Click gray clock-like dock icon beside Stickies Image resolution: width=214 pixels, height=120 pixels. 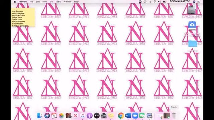104,116
